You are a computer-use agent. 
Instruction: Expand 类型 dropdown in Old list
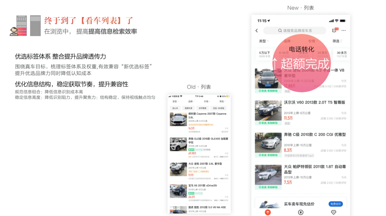(x=175, y=101)
